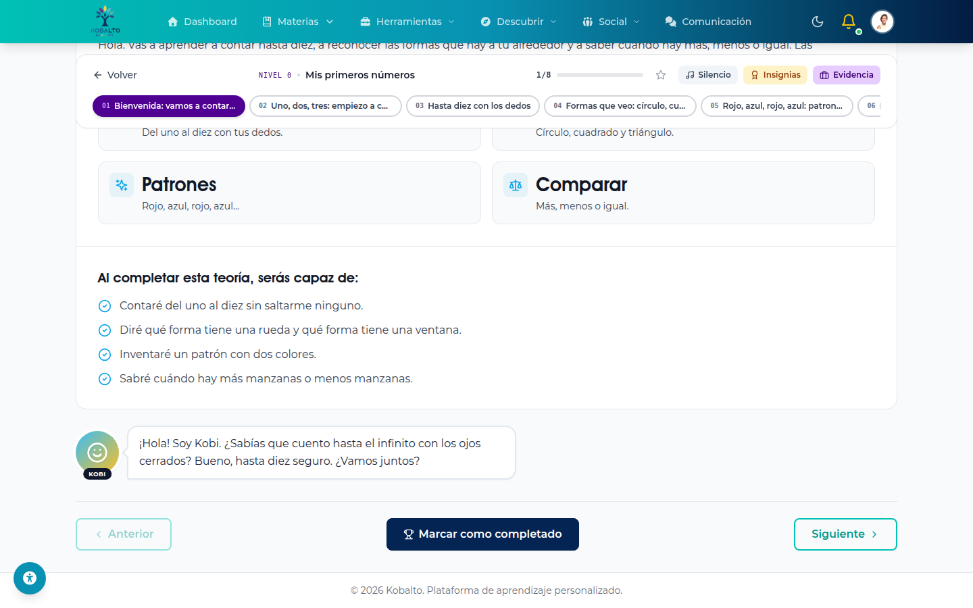Click the '1/8' progress counter
The height and width of the screenshot is (608, 973).
click(x=543, y=75)
